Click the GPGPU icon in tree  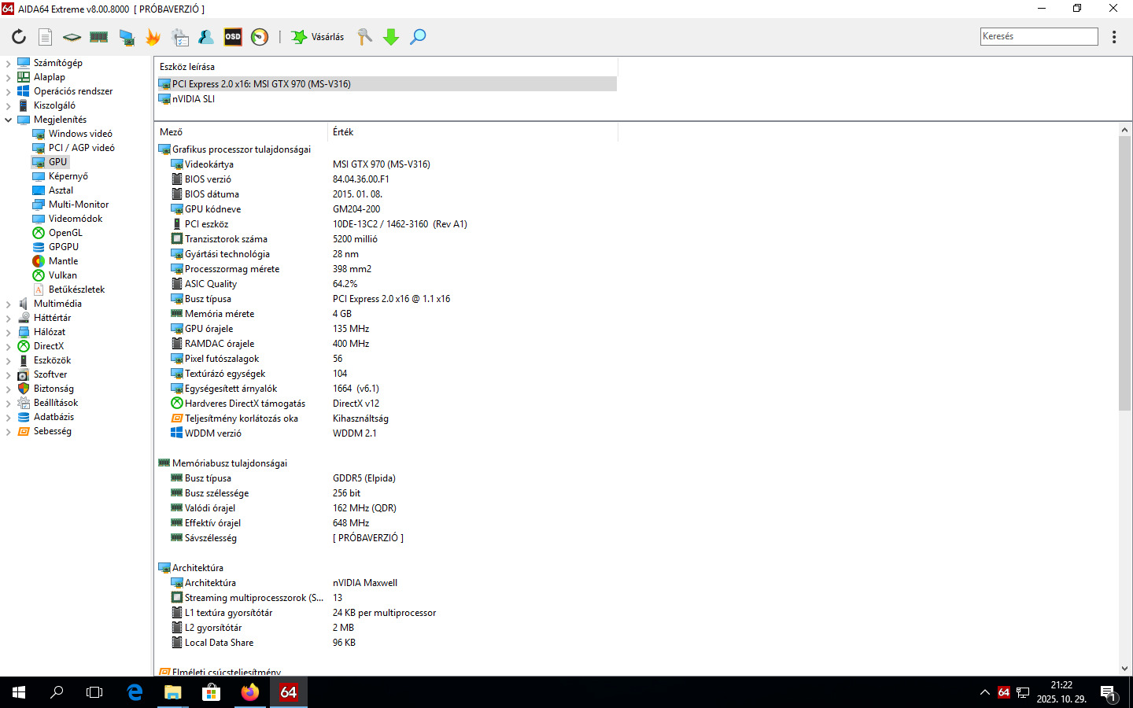[39, 247]
